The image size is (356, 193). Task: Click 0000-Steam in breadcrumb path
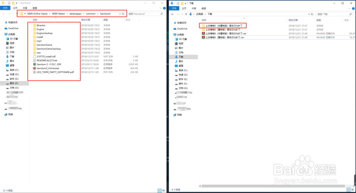pyautogui.click(x=58, y=14)
